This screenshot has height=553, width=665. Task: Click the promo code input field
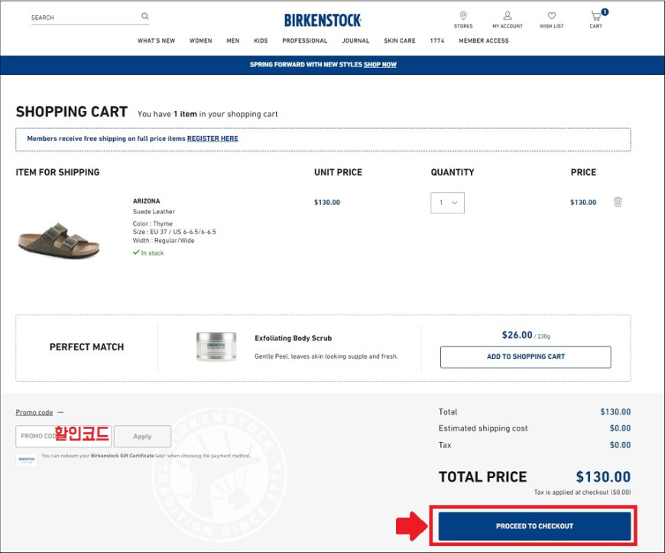[63, 436]
